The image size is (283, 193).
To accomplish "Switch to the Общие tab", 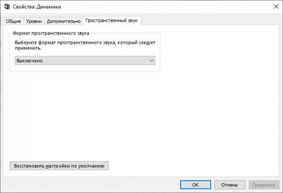I will (x=13, y=21).
